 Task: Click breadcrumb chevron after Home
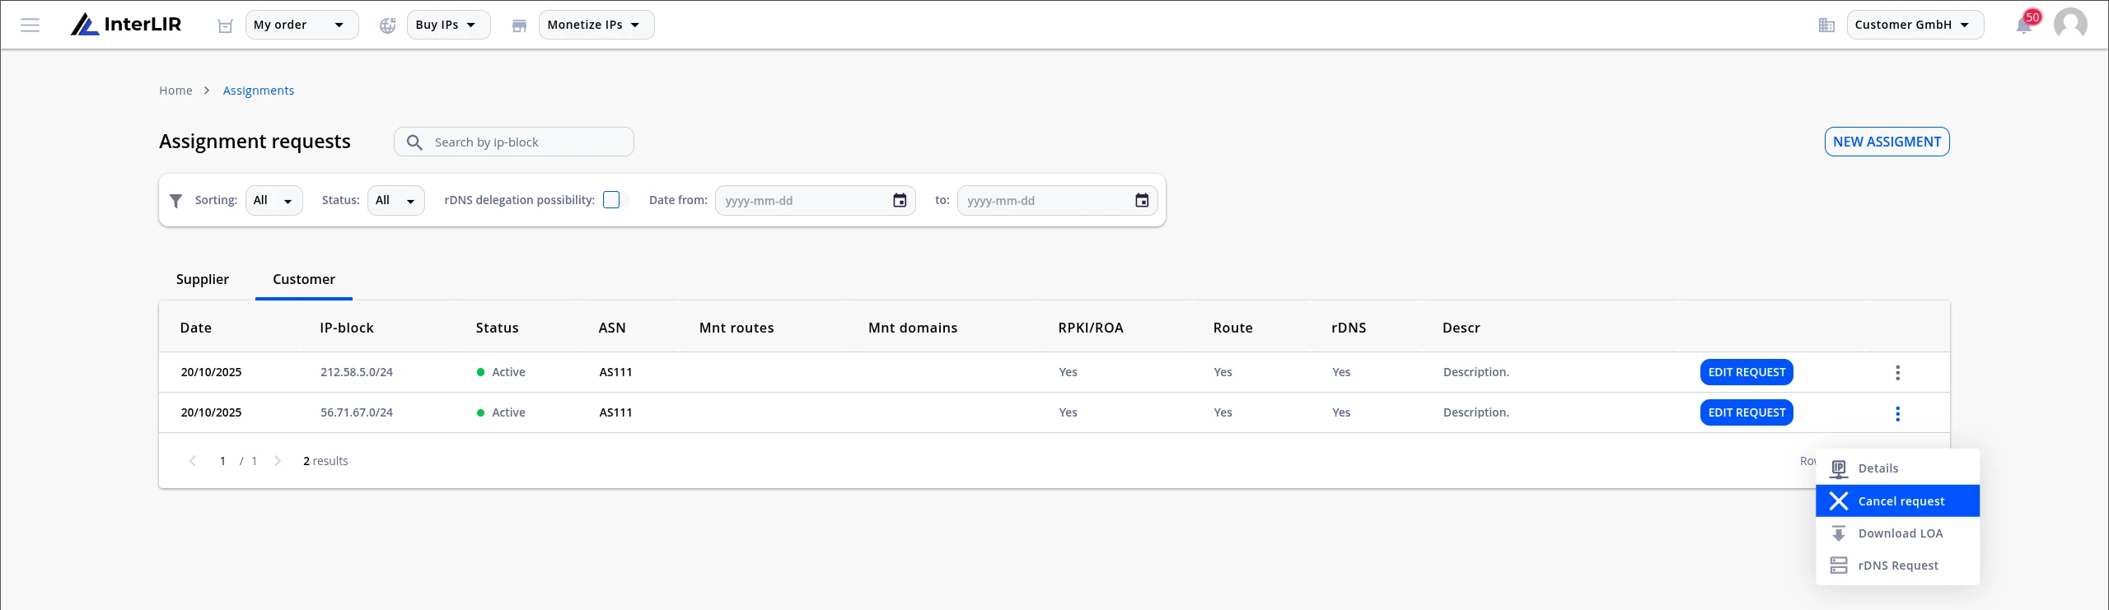click(x=207, y=91)
